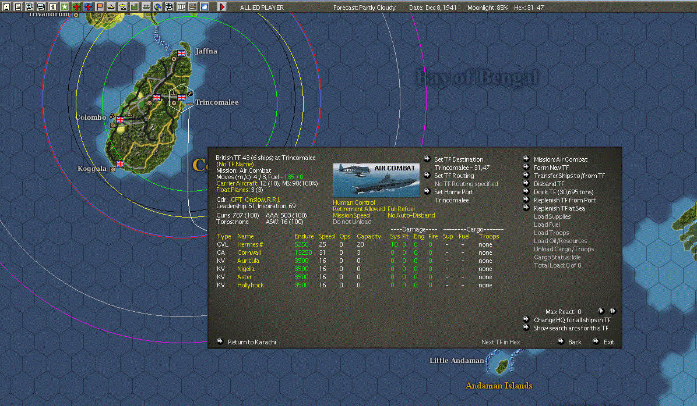The image size is (697, 406).
Task: Click the white star on green toolbar icon
Action: point(65,6)
